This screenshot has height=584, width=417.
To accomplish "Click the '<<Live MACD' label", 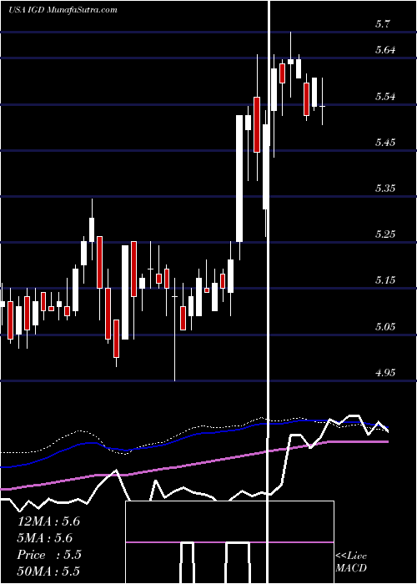I will pyautogui.click(x=351, y=561).
